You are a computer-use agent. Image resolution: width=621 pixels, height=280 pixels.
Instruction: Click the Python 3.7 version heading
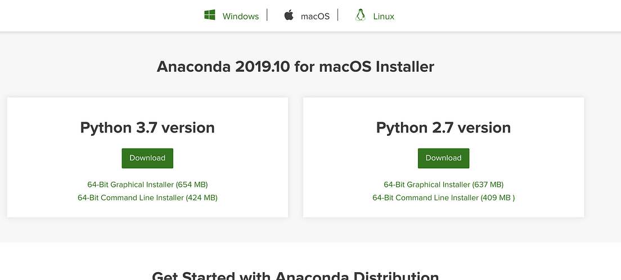point(147,127)
